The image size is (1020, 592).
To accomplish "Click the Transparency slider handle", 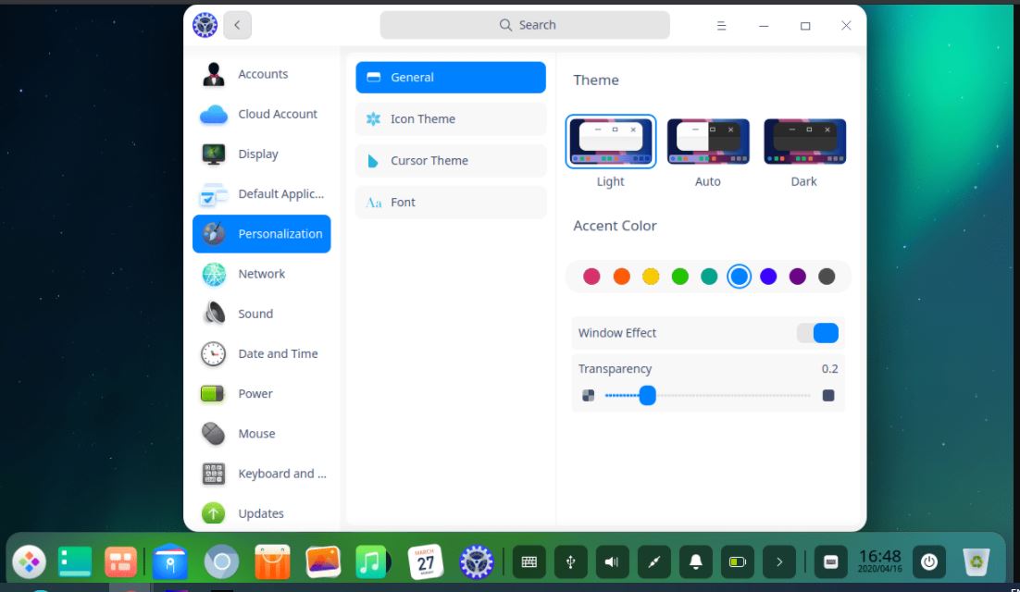I will point(647,395).
